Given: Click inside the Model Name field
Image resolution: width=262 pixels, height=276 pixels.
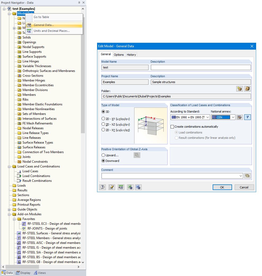Looking at the screenshot, I should [x=125, y=67].
